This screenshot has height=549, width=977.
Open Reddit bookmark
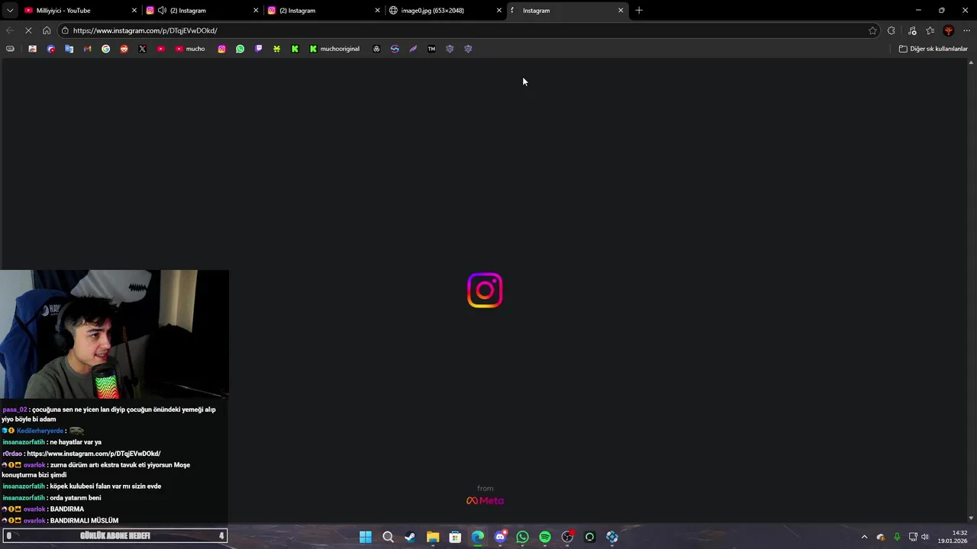(x=124, y=49)
